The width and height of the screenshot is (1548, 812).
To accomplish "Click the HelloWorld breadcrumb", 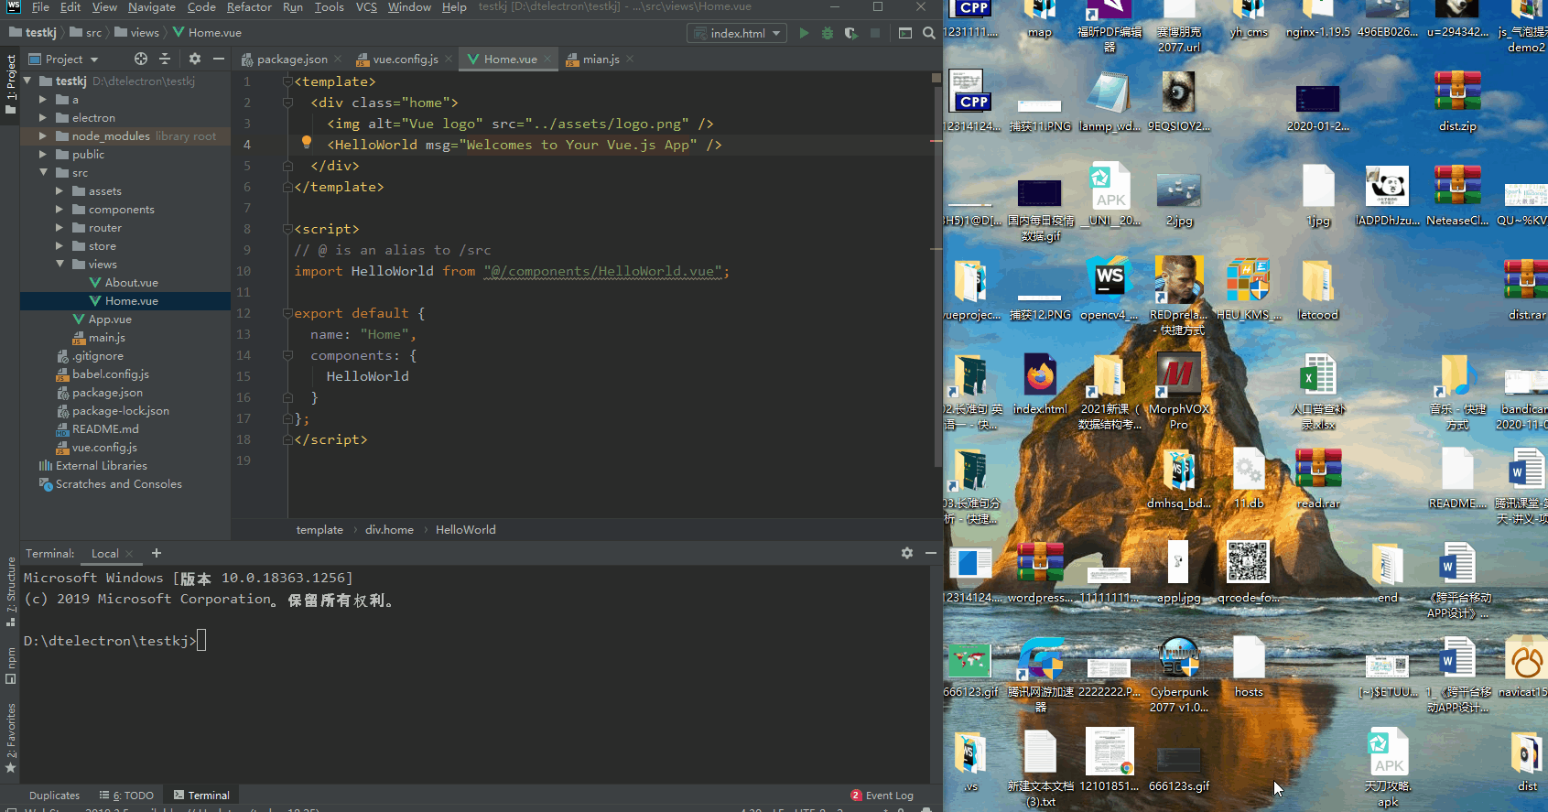I will pyautogui.click(x=465, y=530).
